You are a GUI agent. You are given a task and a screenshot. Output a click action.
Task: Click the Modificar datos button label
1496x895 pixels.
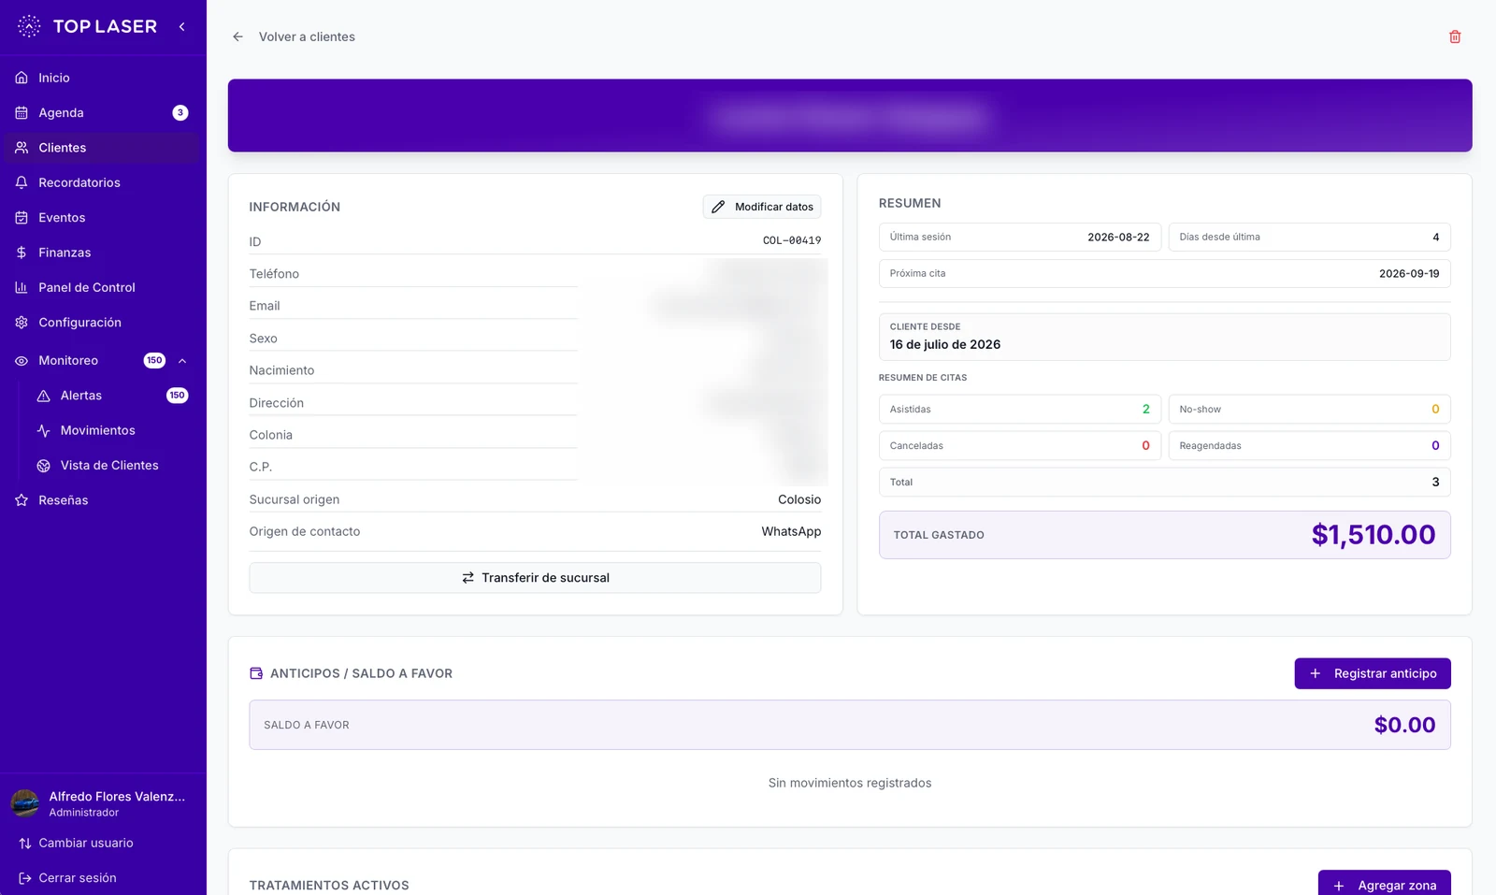click(774, 207)
